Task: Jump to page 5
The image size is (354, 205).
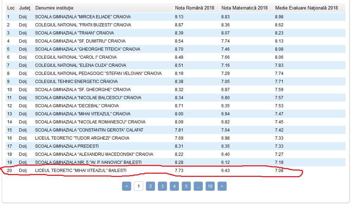Action: [x=186, y=186]
